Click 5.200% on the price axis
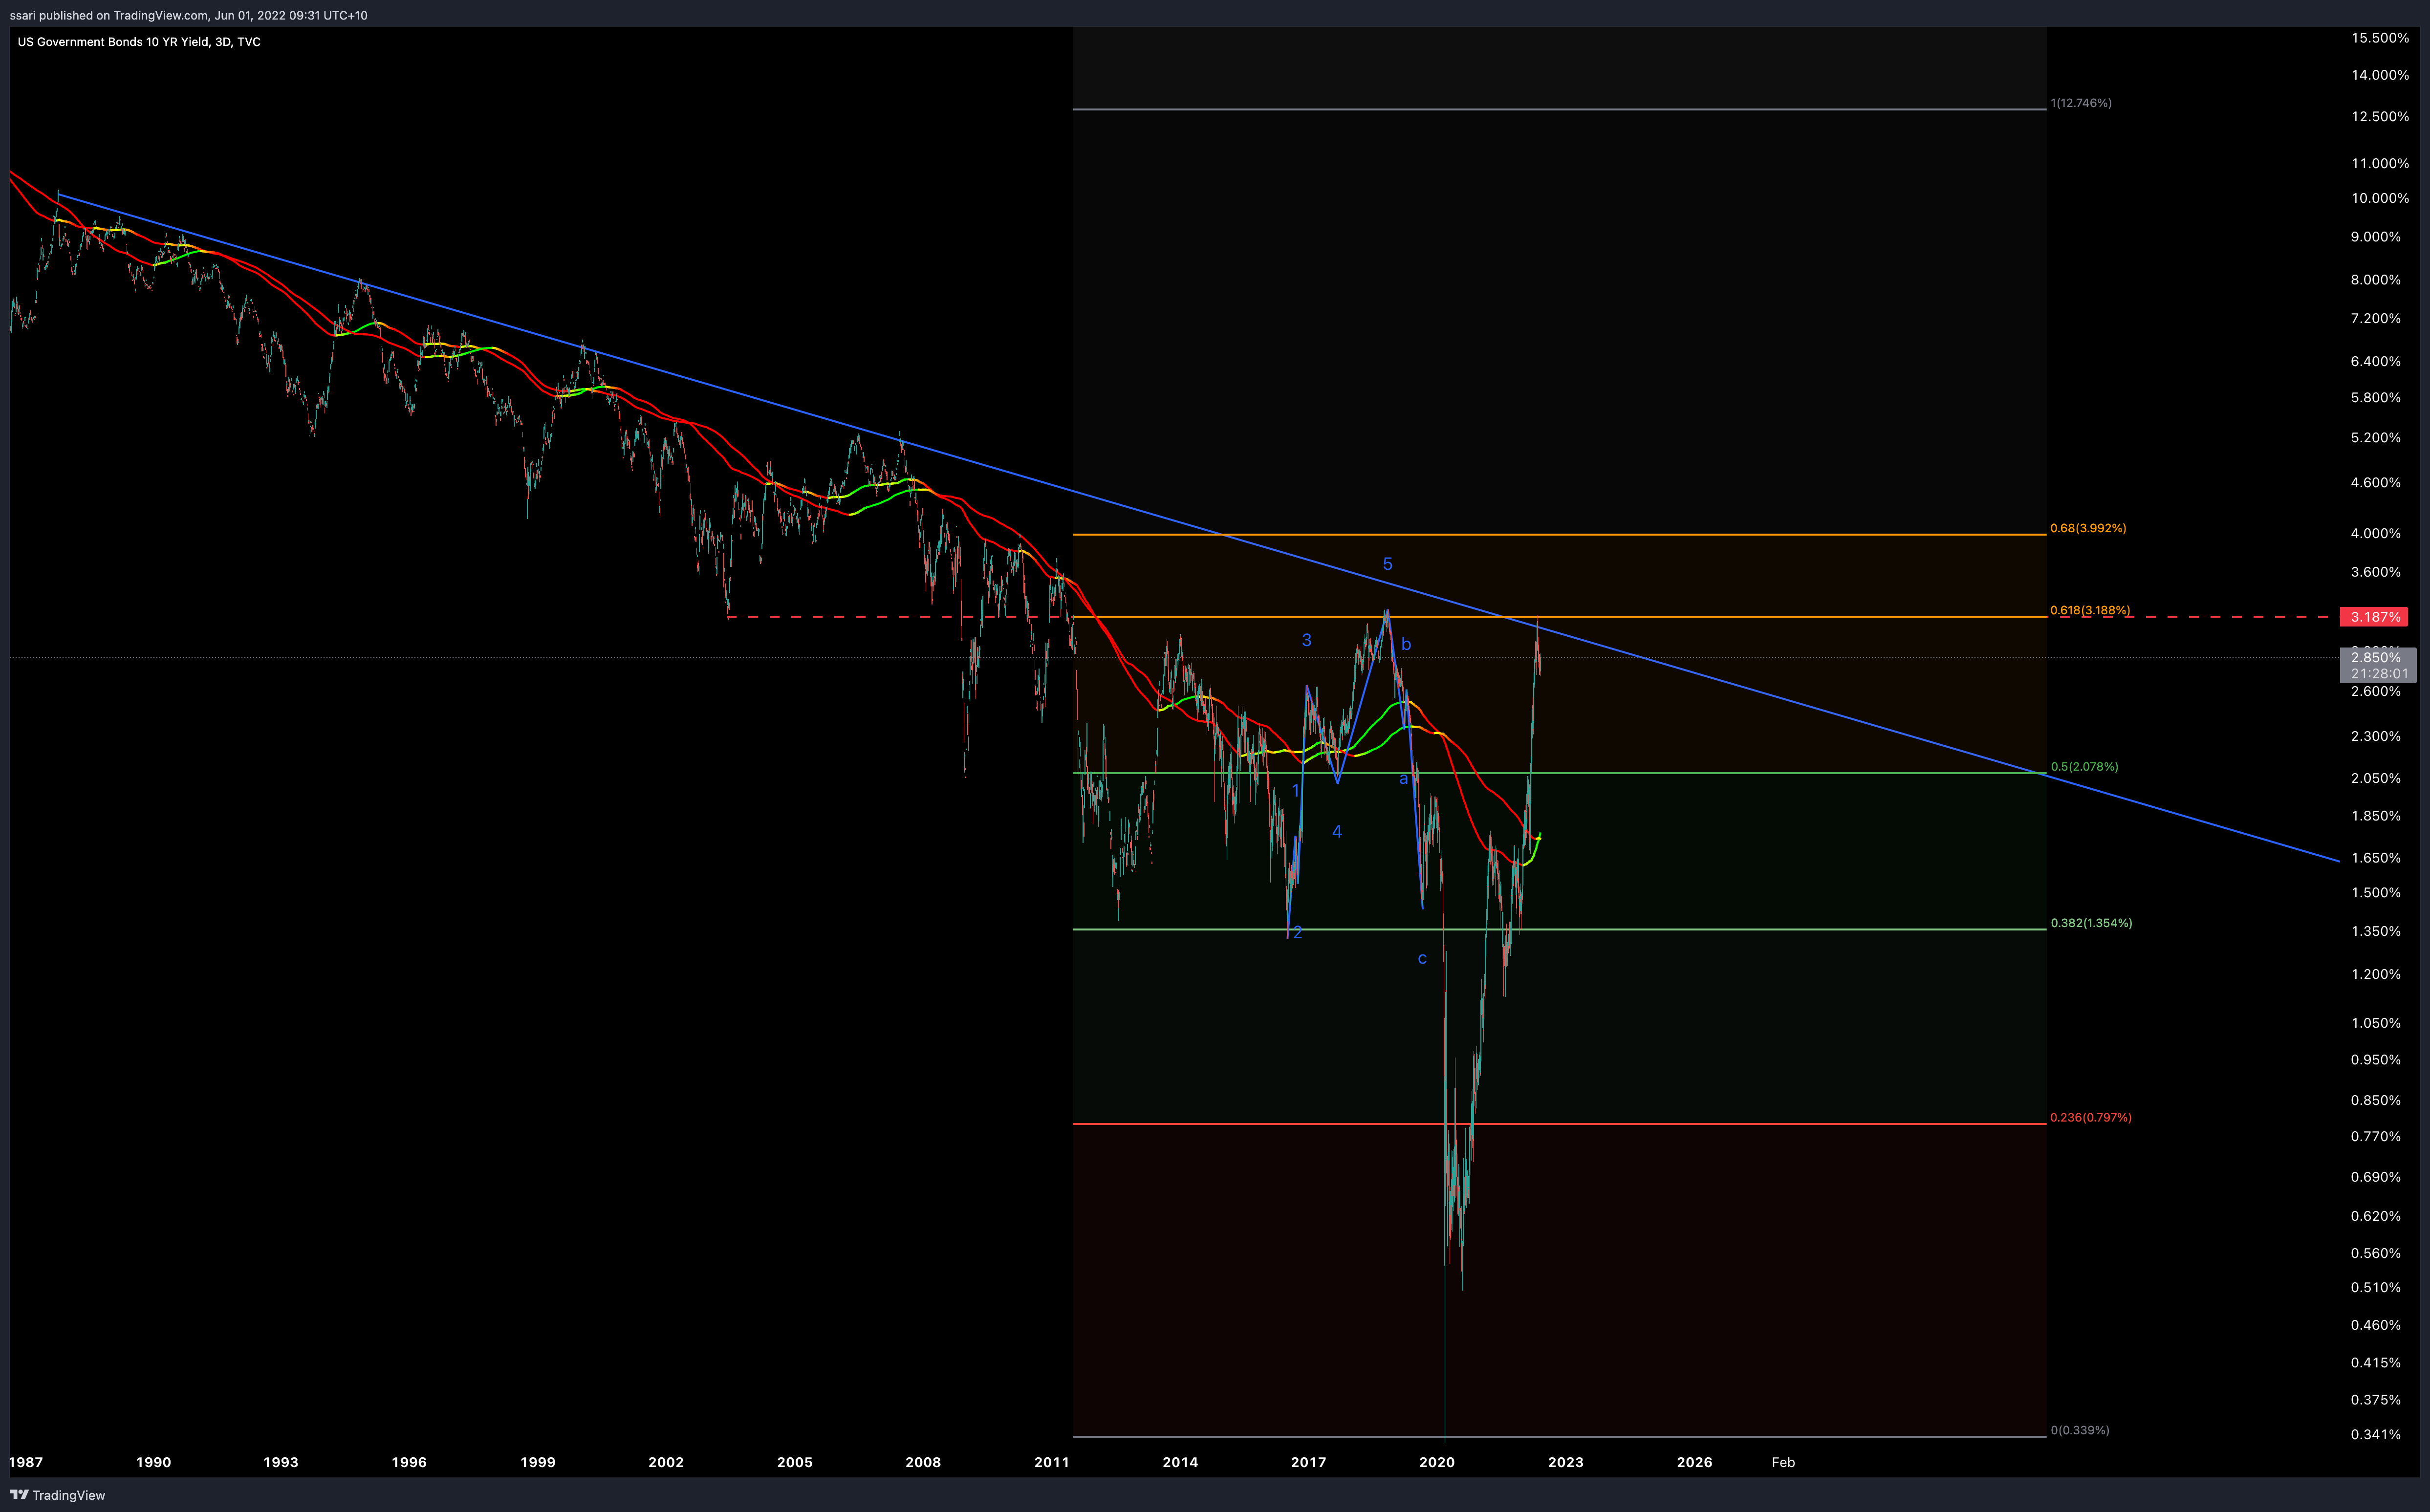The height and width of the screenshot is (1512, 2430). (2376, 438)
